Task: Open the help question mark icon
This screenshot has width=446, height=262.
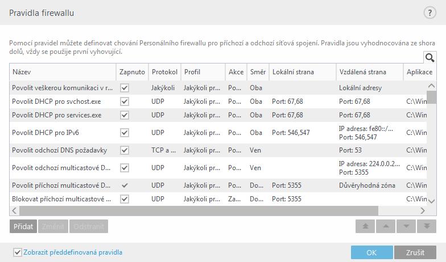Action: pyautogui.click(x=430, y=12)
